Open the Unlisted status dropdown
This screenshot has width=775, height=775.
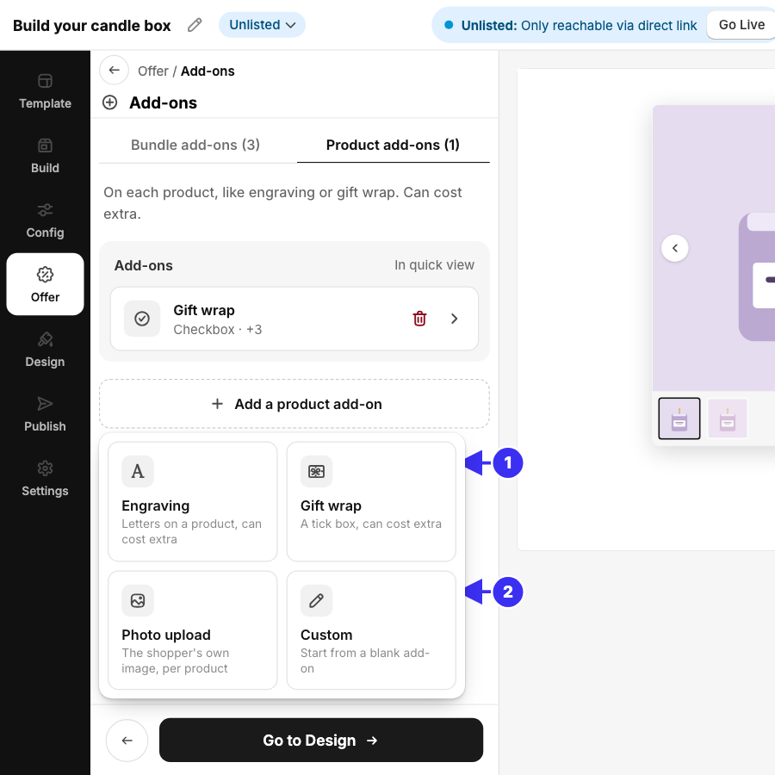click(x=262, y=25)
